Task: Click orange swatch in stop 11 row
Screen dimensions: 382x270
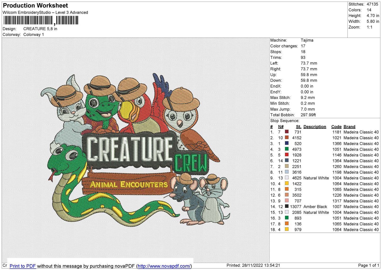Action: [287, 189]
